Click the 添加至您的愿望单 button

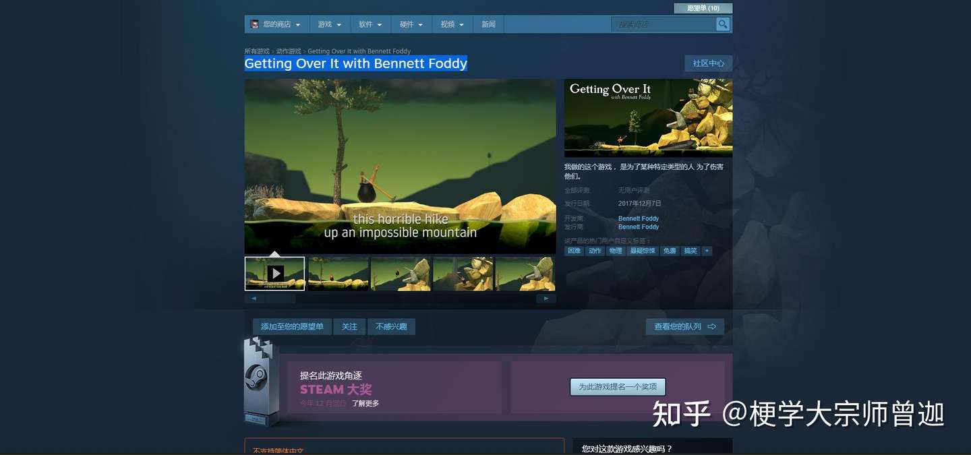pyautogui.click(x=292, y=327)
